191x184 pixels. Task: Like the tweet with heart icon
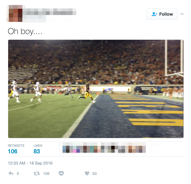click(x=87, y=173)
